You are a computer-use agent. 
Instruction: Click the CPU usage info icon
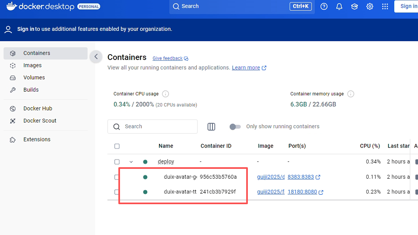point(165,94)
